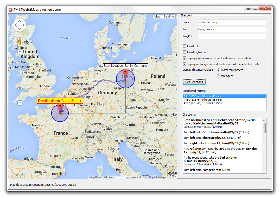
Task: Click the empty WayPoint input field
Action: pyautogui.click(x=232, y=36)
